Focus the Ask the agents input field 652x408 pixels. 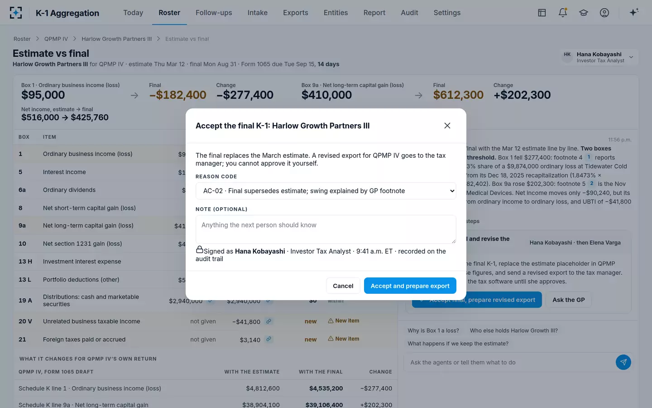(509, 362)
